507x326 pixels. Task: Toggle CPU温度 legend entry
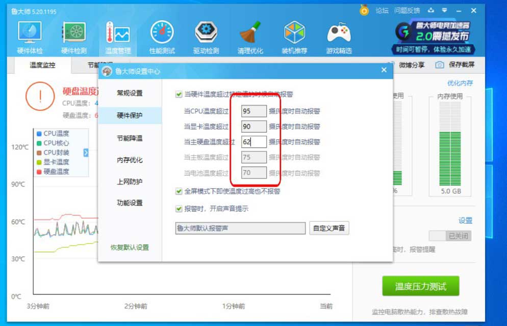[x=53, y=133]
